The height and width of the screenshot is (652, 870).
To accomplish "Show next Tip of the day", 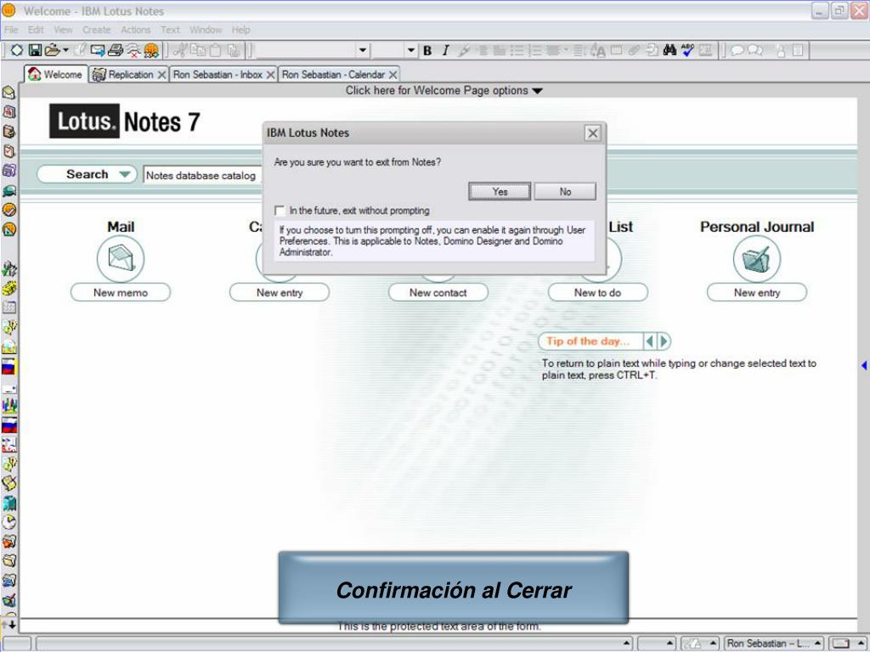I will [664, 341].
